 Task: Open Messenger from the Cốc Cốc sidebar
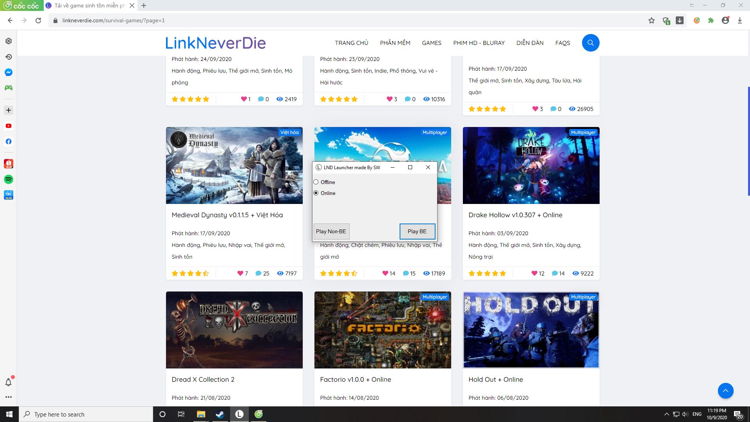(8, 72)
